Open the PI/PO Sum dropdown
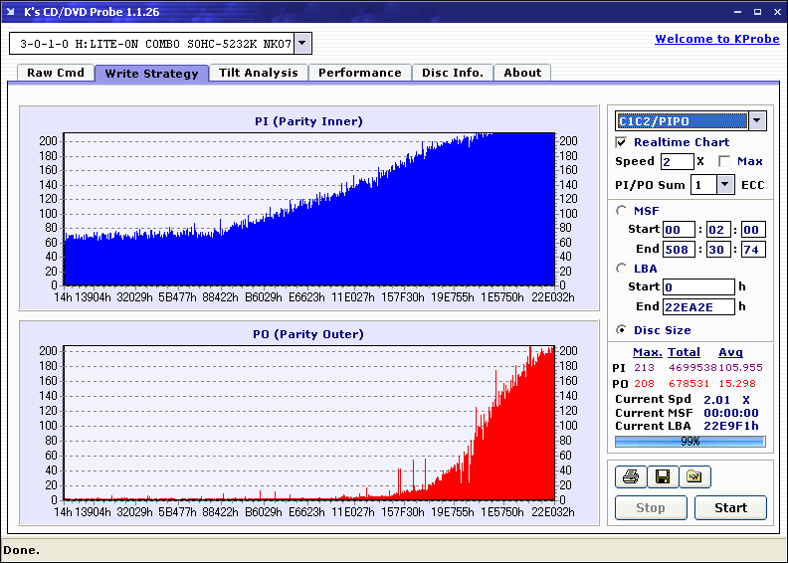Screen dimensions: 788x563 click(x=724, y=185)
